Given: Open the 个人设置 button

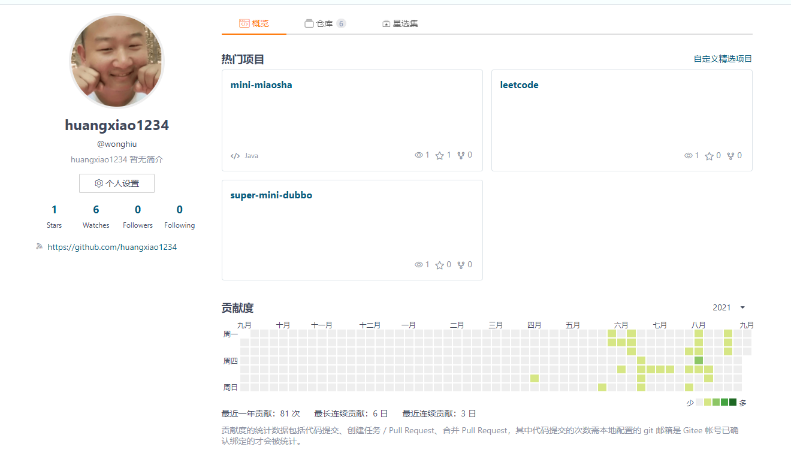Looking at the screenshot, I should click(116, 183).
